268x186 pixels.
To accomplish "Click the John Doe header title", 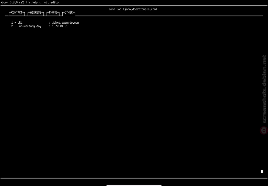I will [x=133, y=9].
